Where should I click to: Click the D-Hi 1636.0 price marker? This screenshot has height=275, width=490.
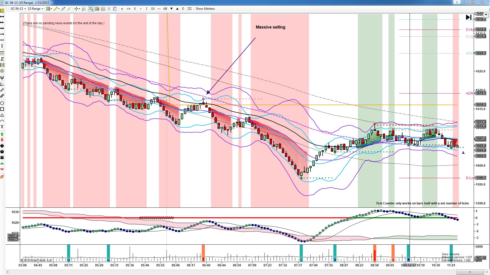coord(480,30)
